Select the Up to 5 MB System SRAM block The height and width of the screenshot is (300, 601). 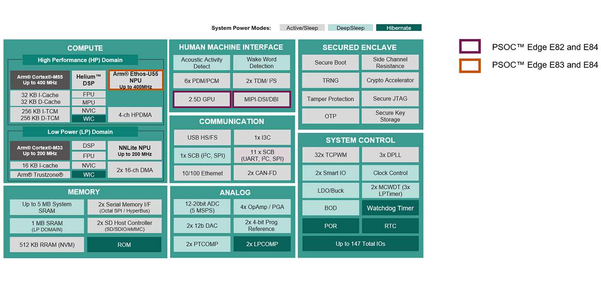[47, 207]
